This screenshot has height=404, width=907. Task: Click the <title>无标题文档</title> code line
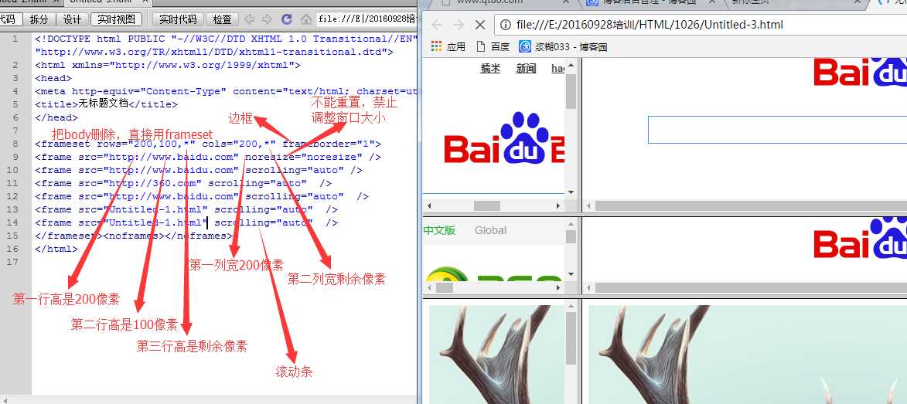[107, 104]
